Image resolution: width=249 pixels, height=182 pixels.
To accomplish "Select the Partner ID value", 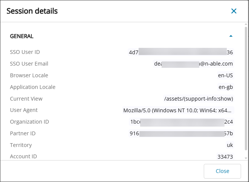I will (x=182, y=133).
